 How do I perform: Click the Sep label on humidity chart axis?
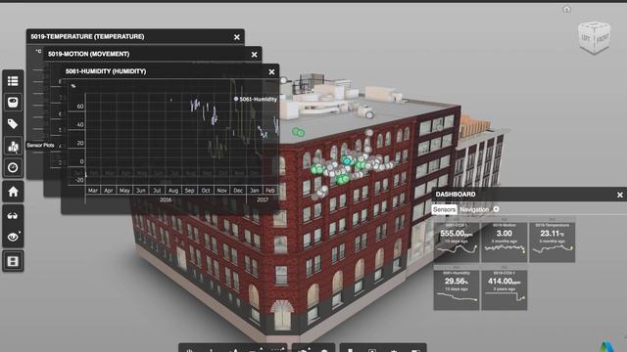pos(189,191)
